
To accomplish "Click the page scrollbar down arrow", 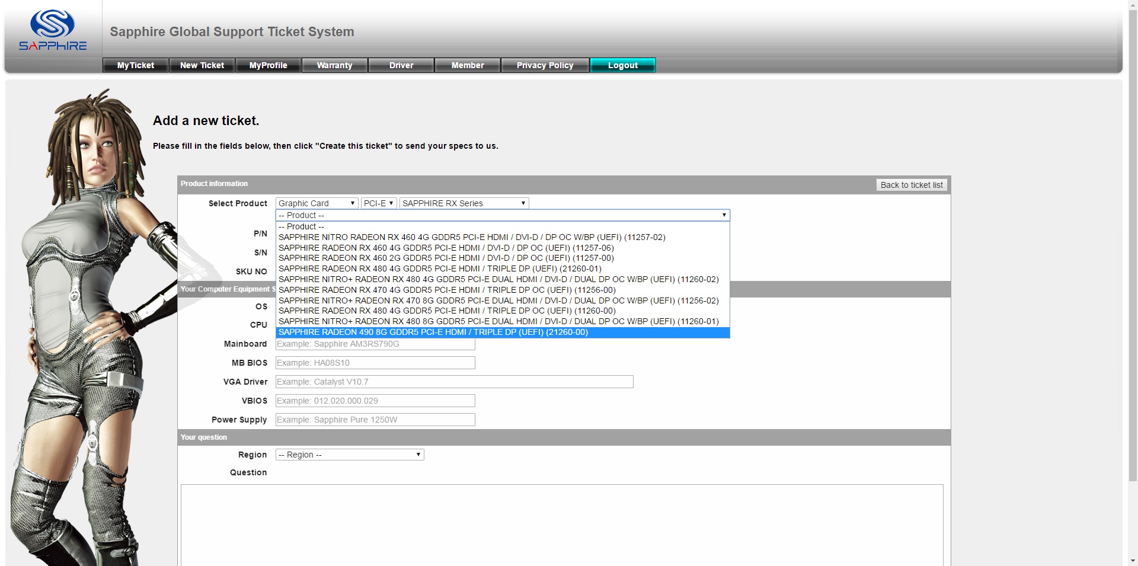I will [x=1133, y=561].
